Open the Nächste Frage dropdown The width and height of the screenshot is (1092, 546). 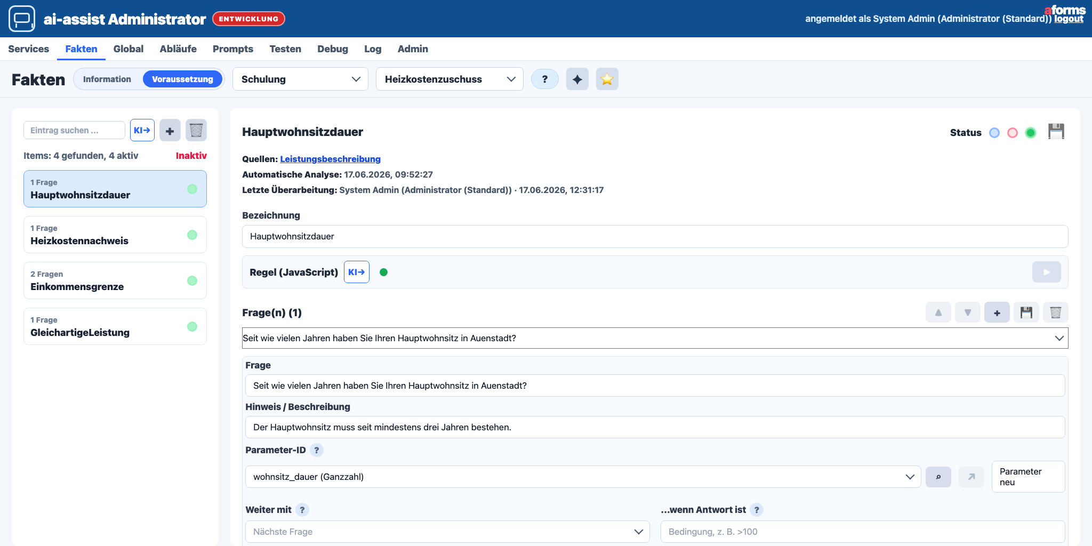click(x=447, y=532)
